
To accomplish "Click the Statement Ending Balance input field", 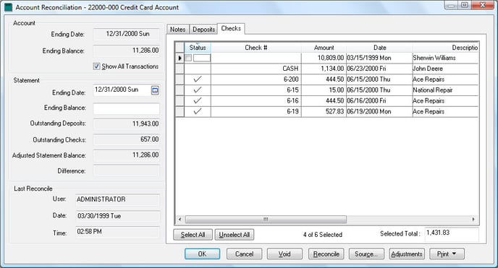I will tap(127, 108).
